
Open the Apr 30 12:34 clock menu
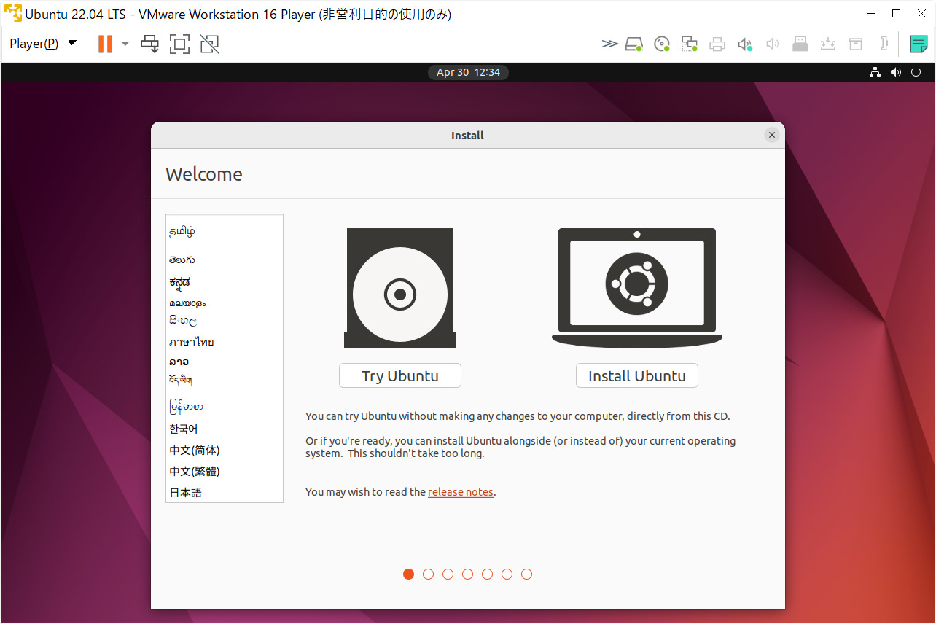[x=468, y=72]
